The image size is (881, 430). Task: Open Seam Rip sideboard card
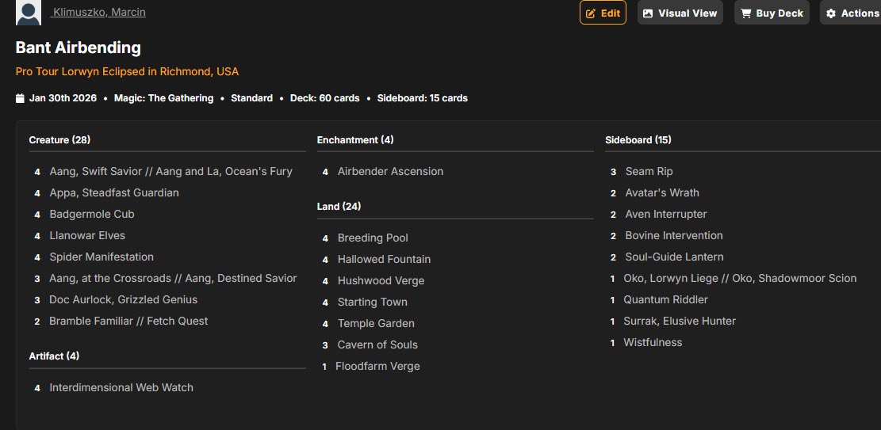(649, 171)
